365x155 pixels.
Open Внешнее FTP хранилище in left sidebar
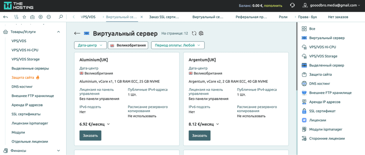click(x=33, y=96)
